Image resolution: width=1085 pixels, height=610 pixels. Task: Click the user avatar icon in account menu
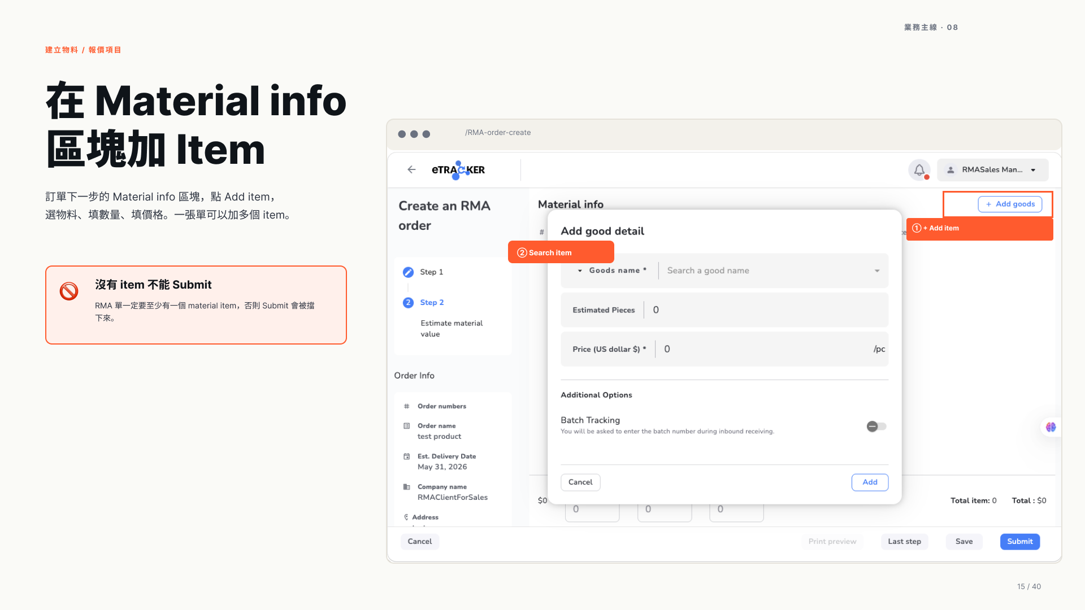[x=951, y=170]
